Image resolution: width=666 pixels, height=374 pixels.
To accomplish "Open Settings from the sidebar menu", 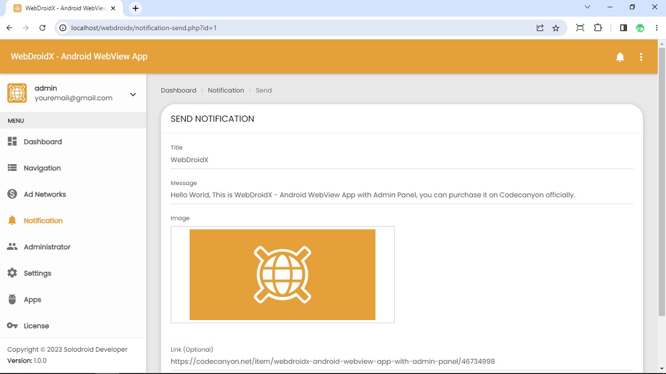I will [73, 273].
